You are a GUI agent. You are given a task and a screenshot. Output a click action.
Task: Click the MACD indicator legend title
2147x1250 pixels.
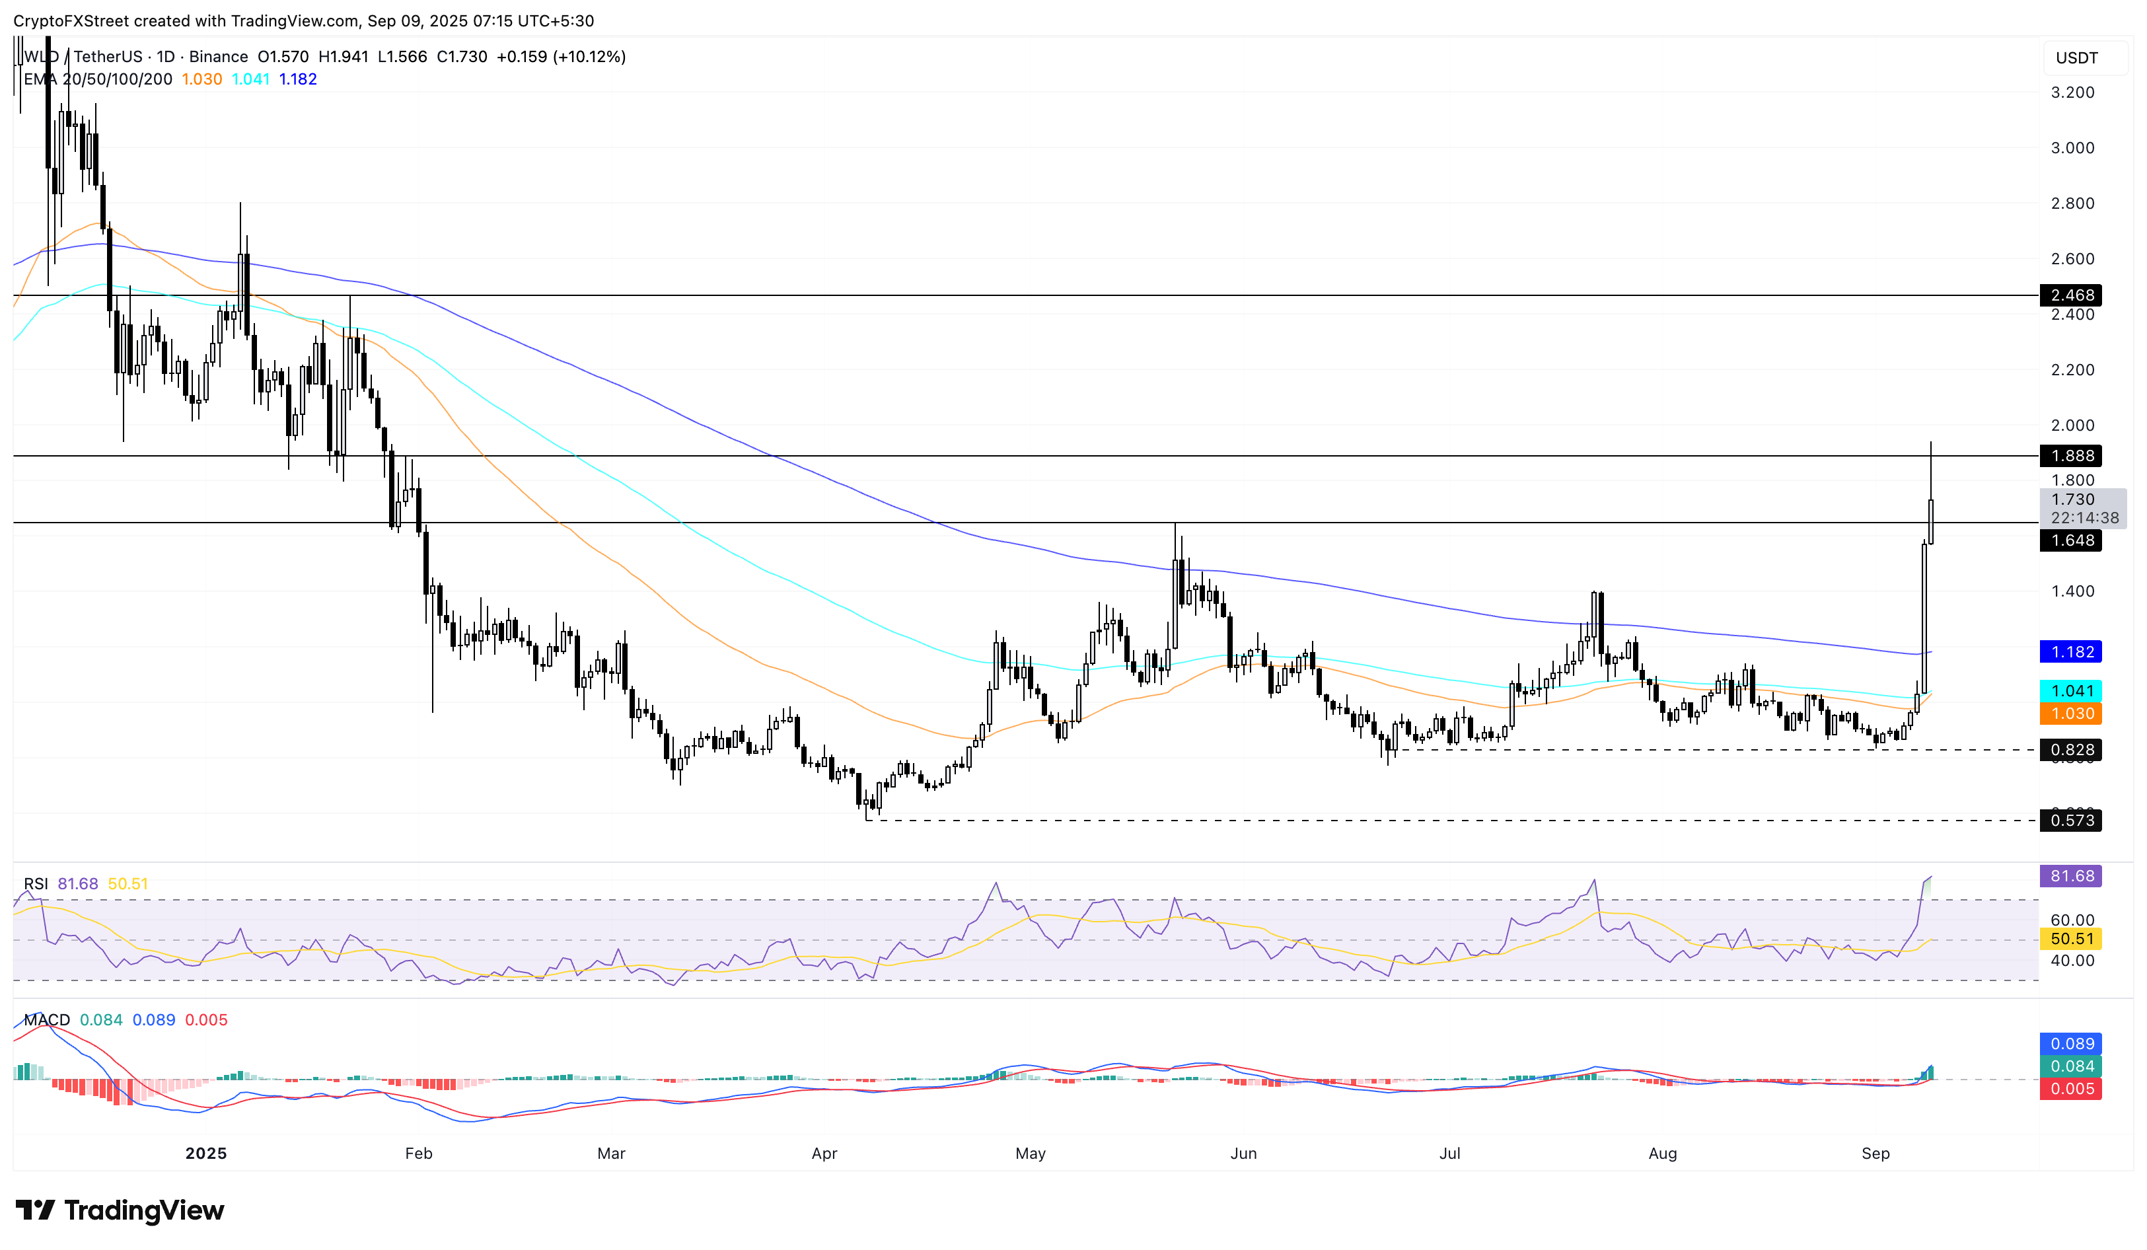pyautogui.click(x=47, y=1020)
